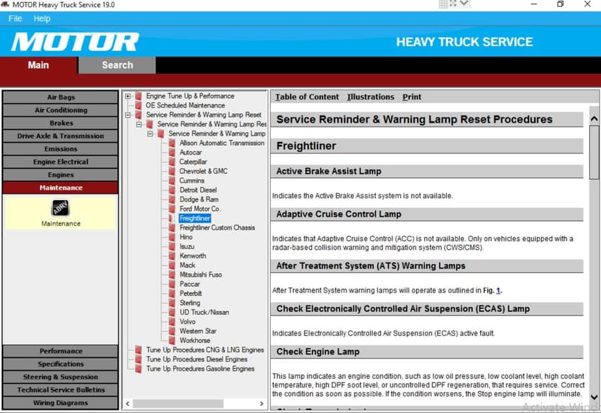Click the Maintenance ABRV icon
Screen dimensions: 601x413
[x=60, y=208]
